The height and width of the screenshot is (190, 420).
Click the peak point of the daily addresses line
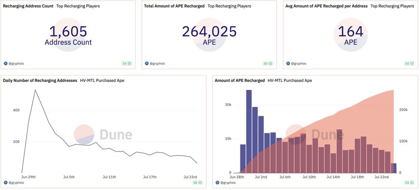tap(35, 90)
